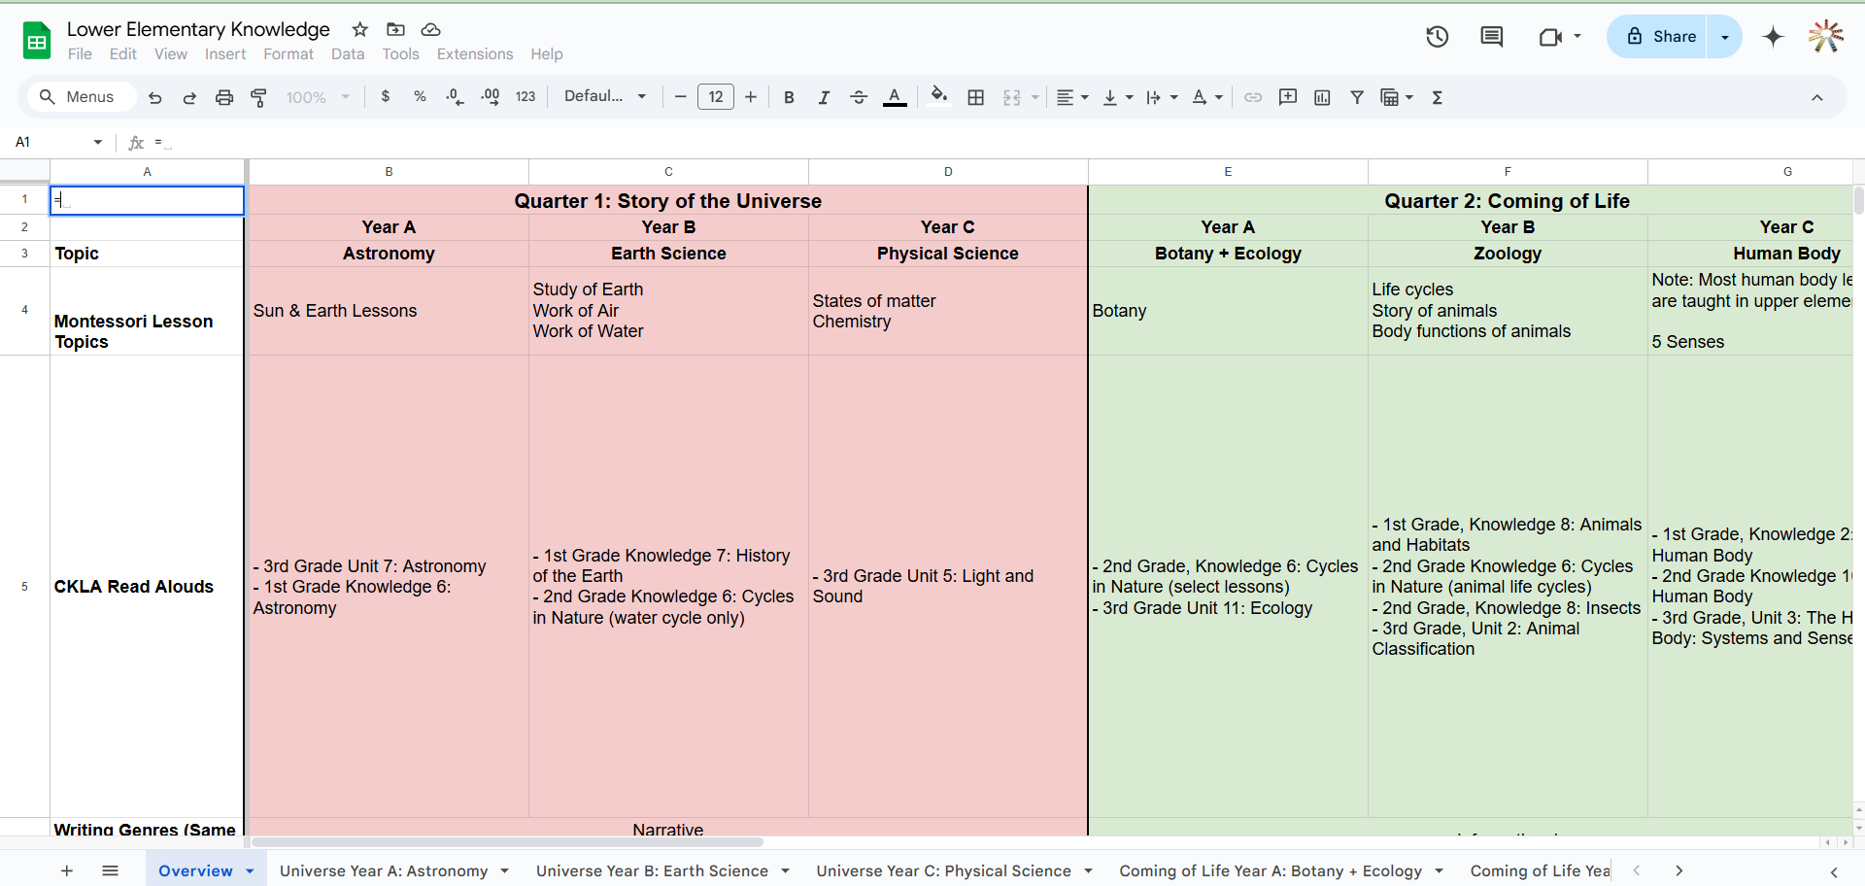Click the font size input field
This screenshot has width=1865, height=886.
[x=715, y=97]
